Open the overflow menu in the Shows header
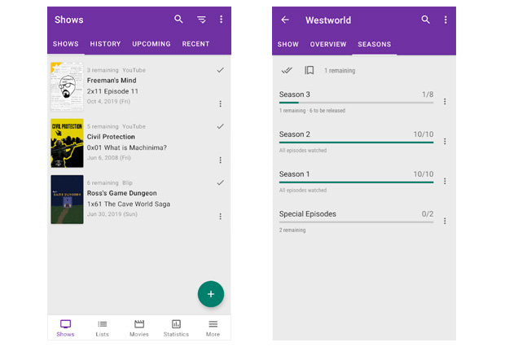 (x=221, y=20)
